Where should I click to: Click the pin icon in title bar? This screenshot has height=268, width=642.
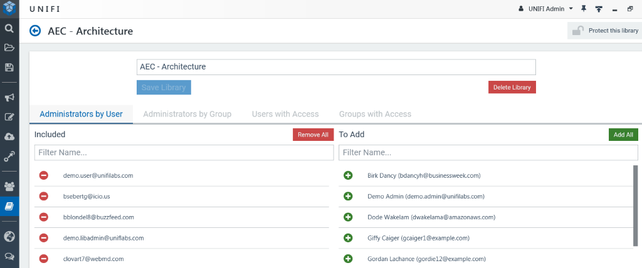[x=584, y=9]
